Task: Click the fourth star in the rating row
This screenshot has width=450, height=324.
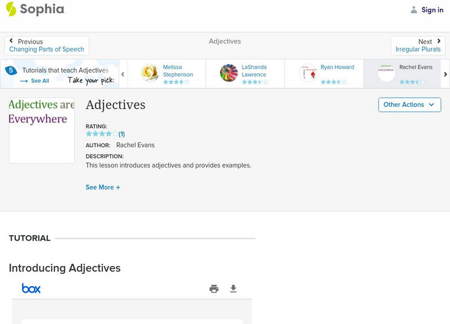Action: click(x=107, y=134)
